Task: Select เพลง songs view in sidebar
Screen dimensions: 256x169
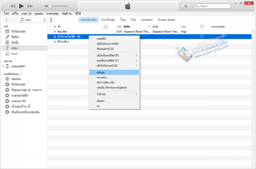Action: 24,48
